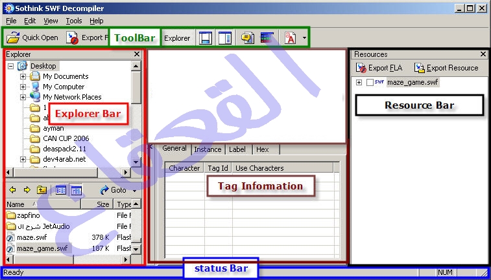Image resolution: width=491 pixels, height=280 pixels.
Task: Check the maze_game.swf checkbox in Resources
Action: pos(370,83)
